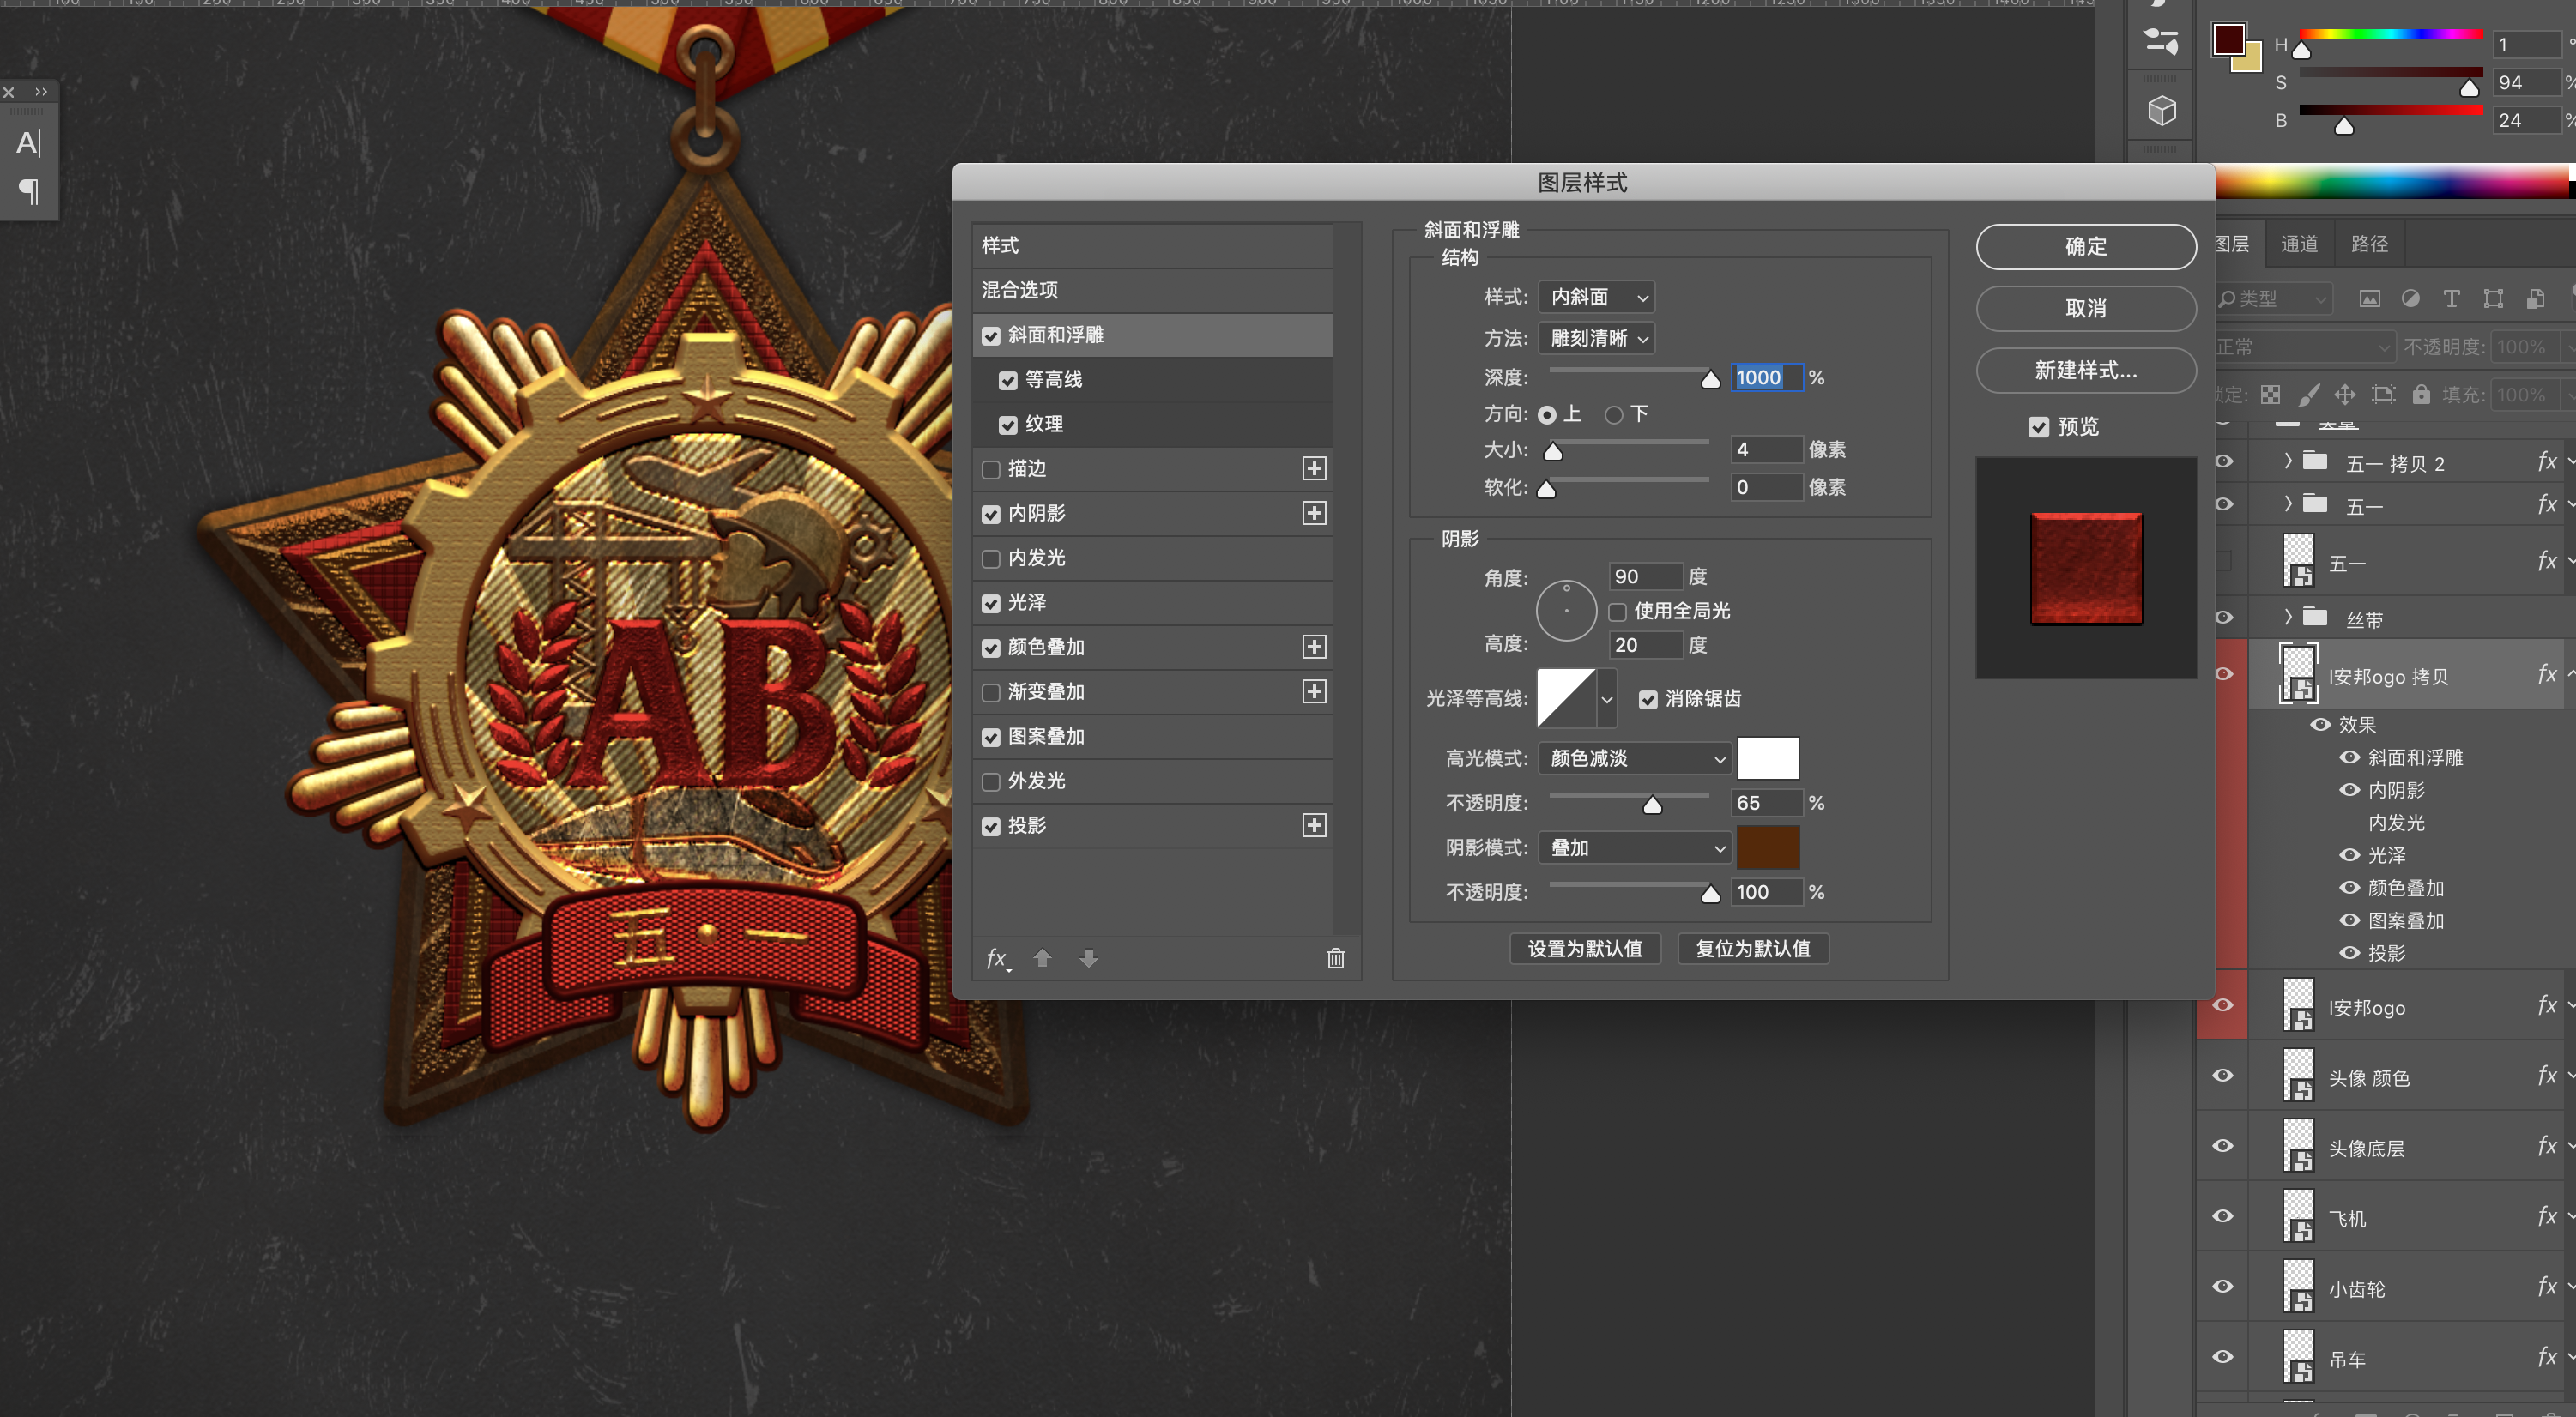Image resolution: width=2576 pixels, height=1417 pixels.
Task: Move effect up with arrow icon
Action: pyautogui.click(x=1042, y=958)
